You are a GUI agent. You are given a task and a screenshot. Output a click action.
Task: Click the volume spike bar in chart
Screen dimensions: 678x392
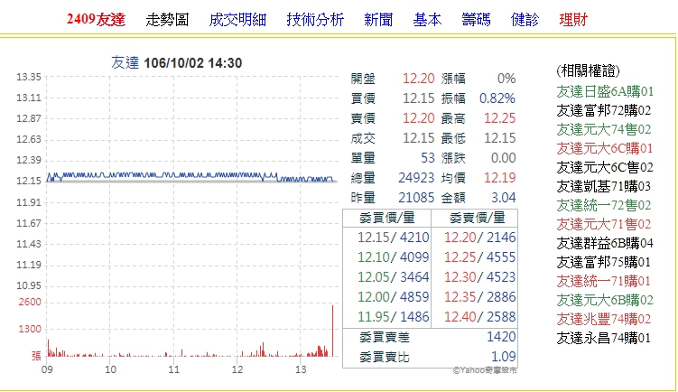tap(333, 334)
